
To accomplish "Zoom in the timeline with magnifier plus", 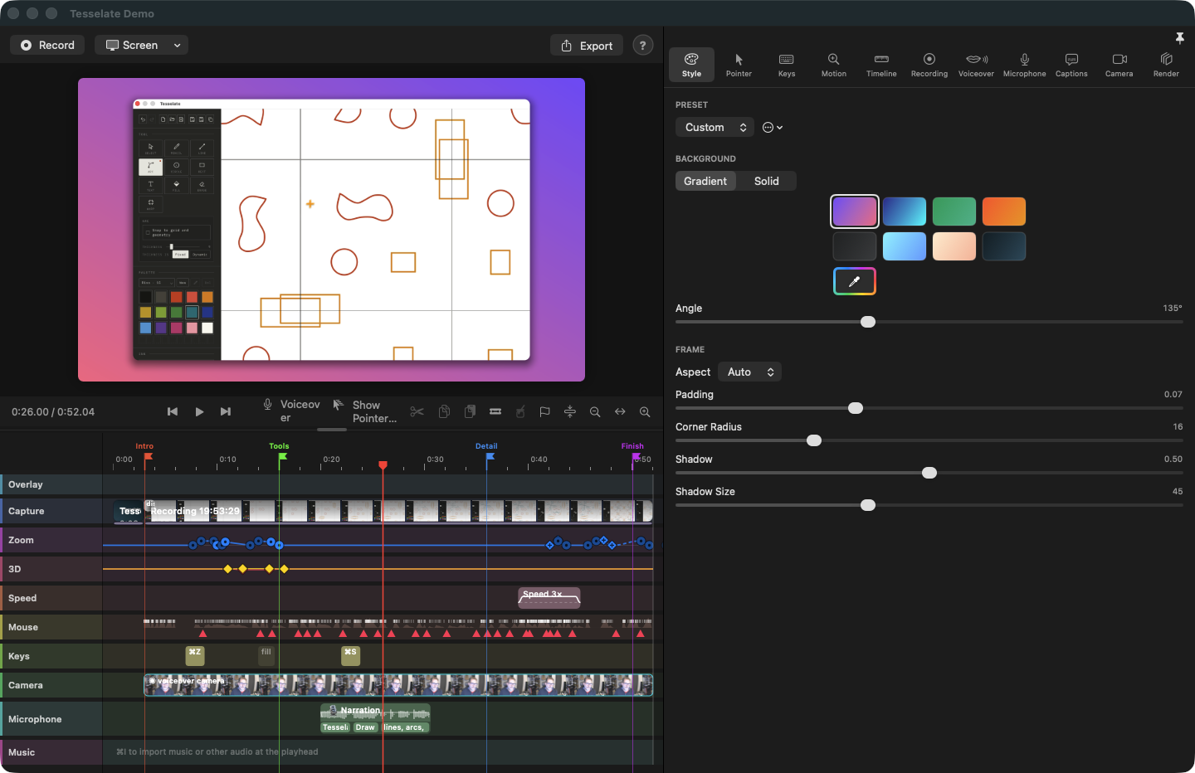I will pyautogui.click(x=645, y=411).
